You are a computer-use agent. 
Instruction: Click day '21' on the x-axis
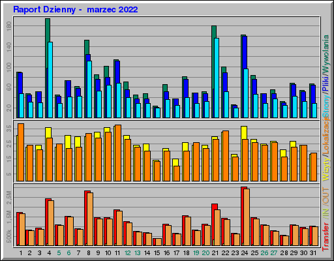tap(215, 253)
